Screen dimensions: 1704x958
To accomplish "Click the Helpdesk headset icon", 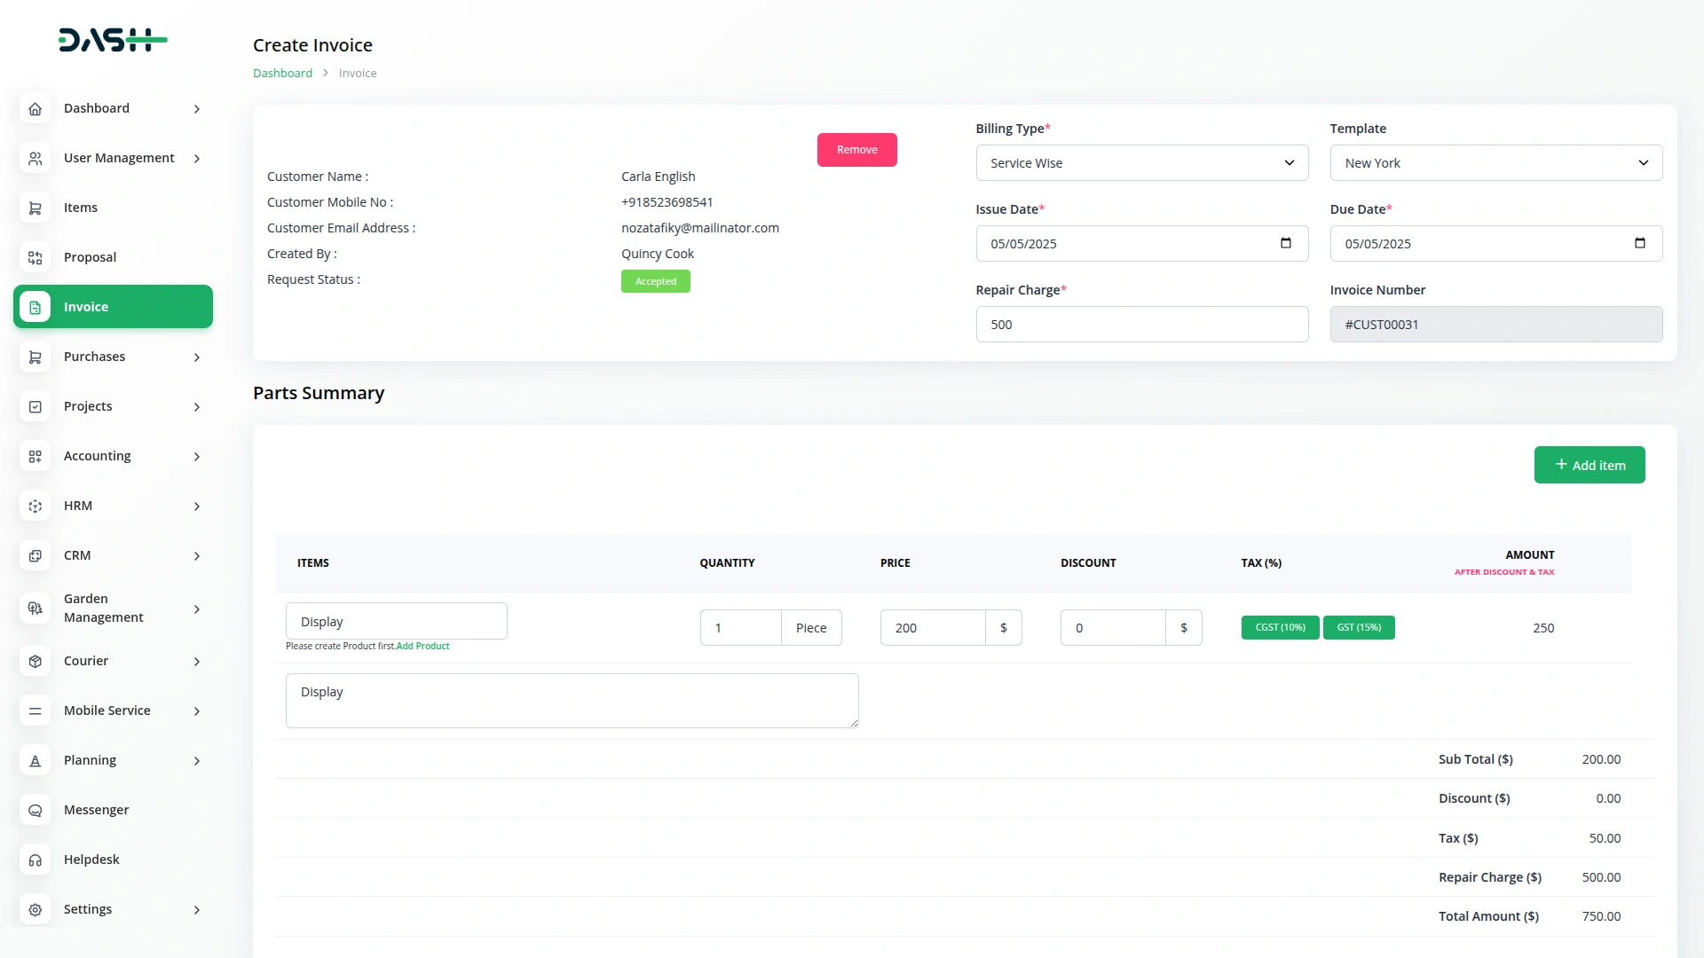I will coord(35,860).
